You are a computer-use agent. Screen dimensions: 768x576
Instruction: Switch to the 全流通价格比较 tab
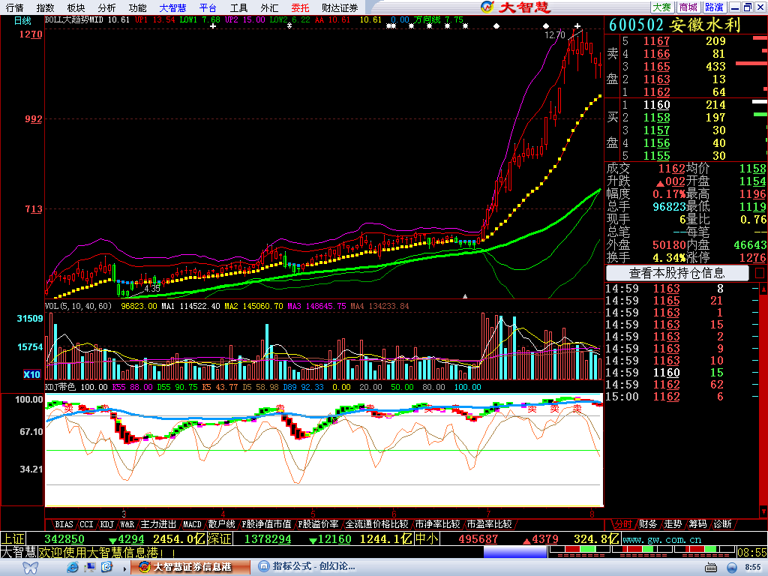376,524
